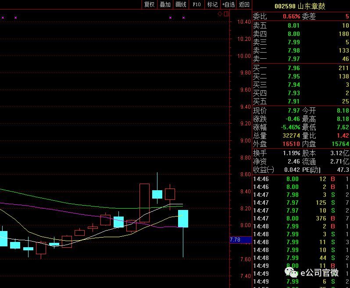Click 净资 value 2.46
This screenshot has width=350, height=288.
point(293,161)
